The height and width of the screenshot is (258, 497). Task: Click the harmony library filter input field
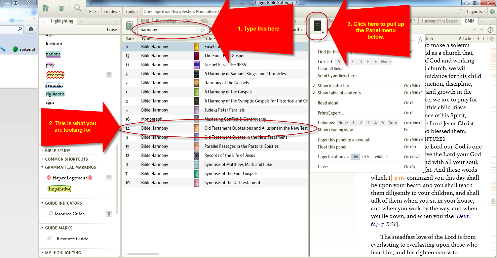pyautogui.click(x=173, y=30)
